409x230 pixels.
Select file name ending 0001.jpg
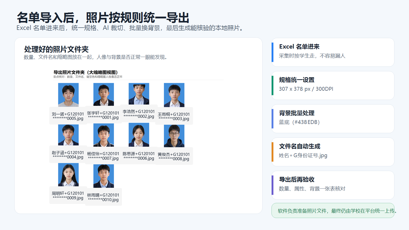[x=103, y=115]
